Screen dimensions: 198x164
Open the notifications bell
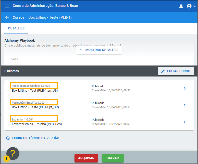(181, 6)
